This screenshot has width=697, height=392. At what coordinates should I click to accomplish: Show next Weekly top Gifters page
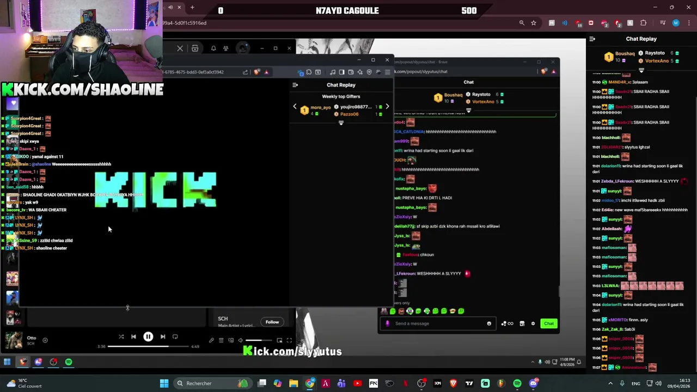387,107
